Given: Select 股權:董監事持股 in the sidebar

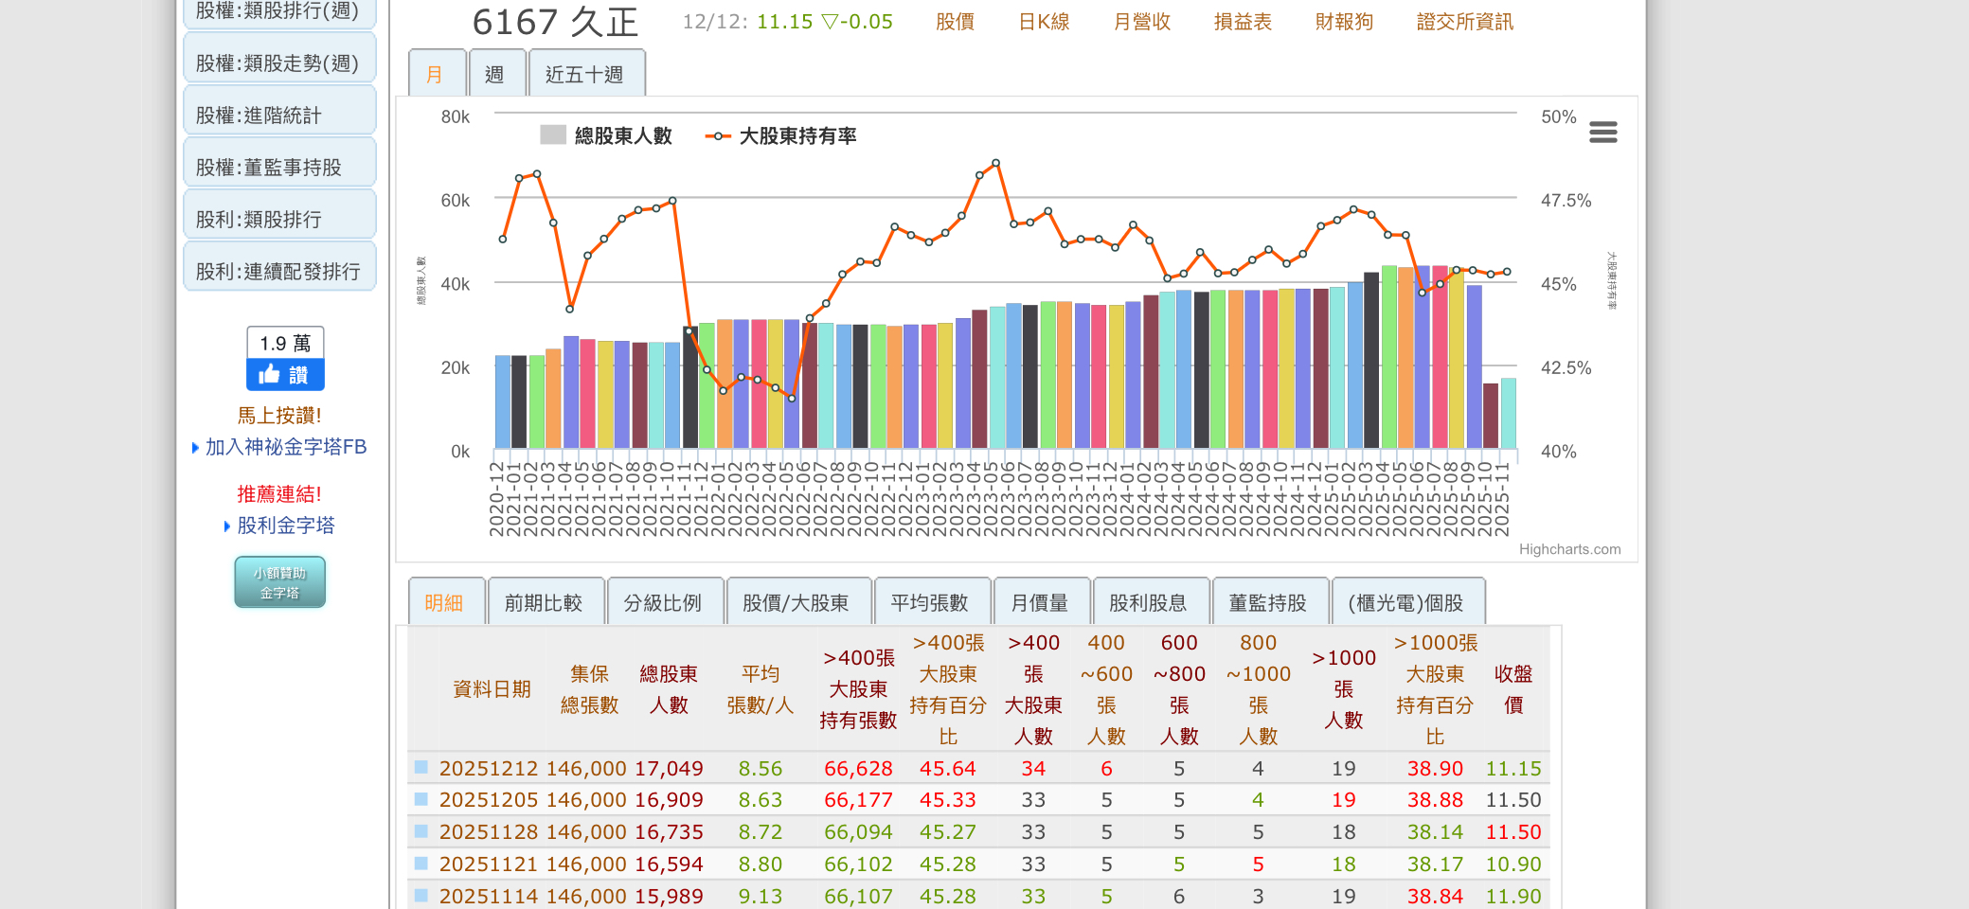Looking at the screenshot, I should coord(269,168).
